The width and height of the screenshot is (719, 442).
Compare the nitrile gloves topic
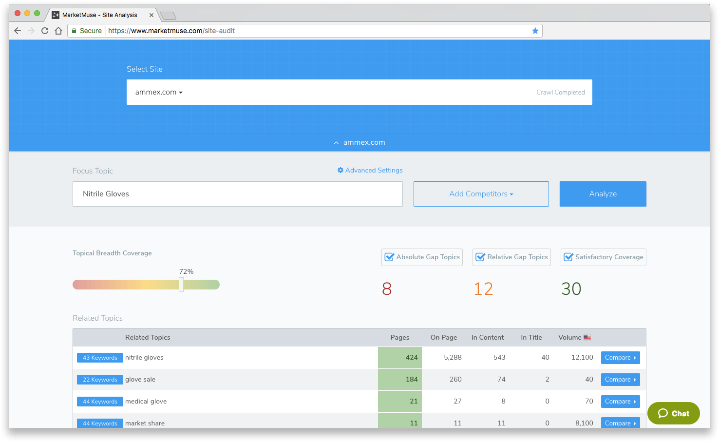pyautogui.click(x=621, y=358)
